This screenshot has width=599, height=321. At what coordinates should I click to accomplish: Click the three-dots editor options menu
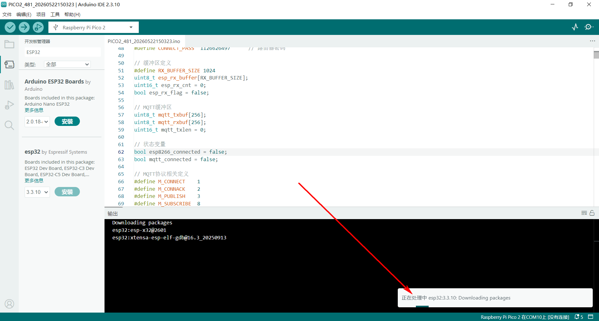pyautogui.click(x=592, y=41)
